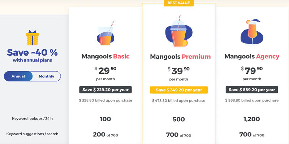Click the BEST VALUE badge
289x144 pixels.
(178, 3)
